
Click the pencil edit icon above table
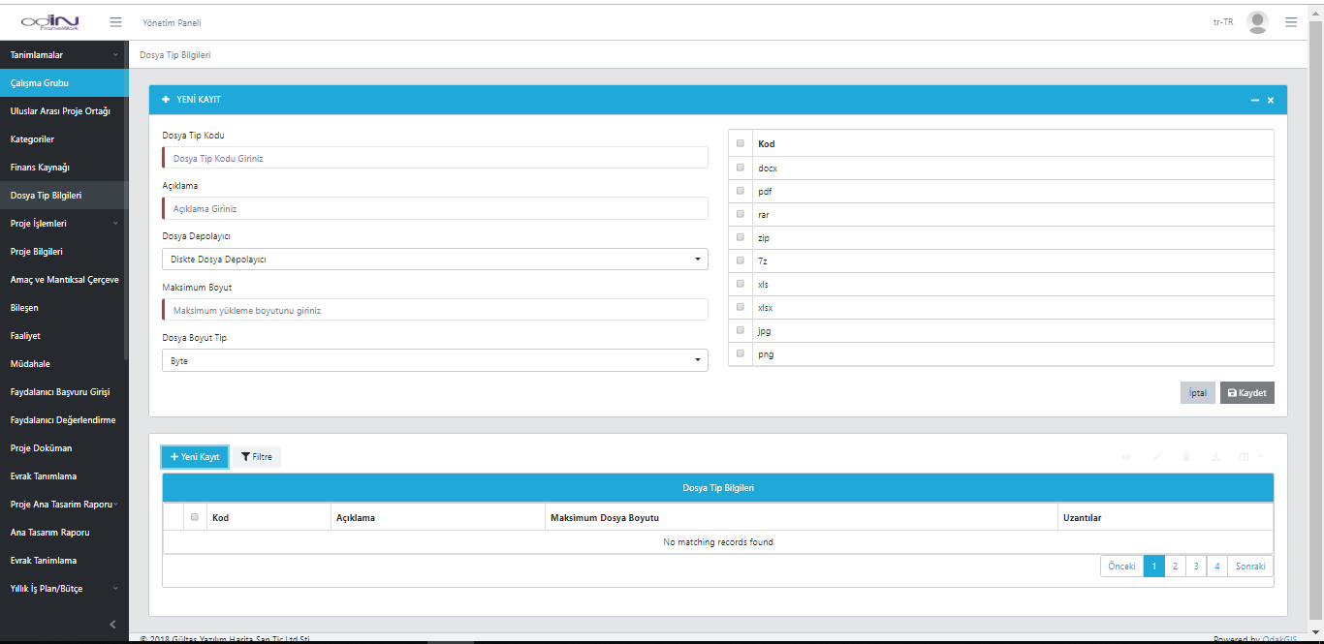coord(1156,456)
